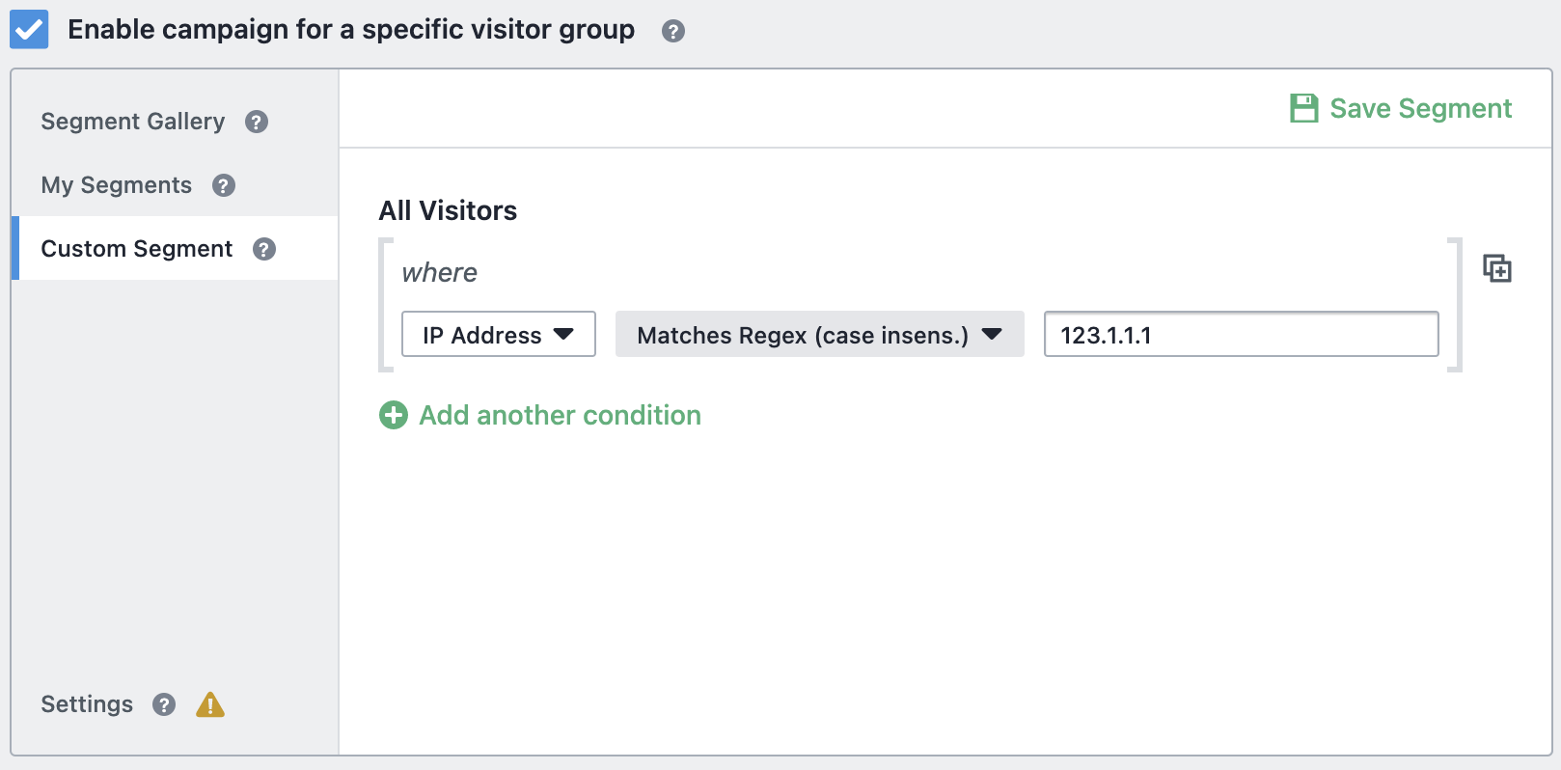Click help icon next to Settings
The image size is (1561, 770).
tap(164, 704)
